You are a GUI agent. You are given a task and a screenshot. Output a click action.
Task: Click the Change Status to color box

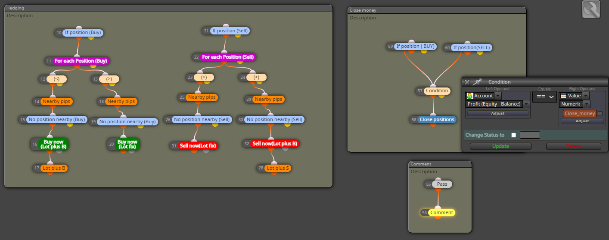pos(530,135)
